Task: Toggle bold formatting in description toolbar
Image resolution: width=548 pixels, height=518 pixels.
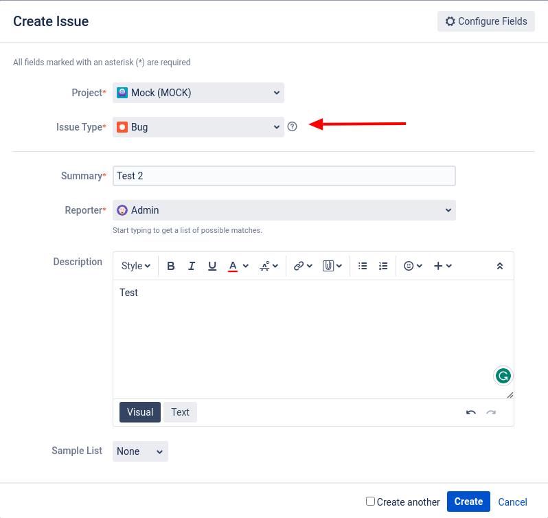Action: tap(170, 266)
